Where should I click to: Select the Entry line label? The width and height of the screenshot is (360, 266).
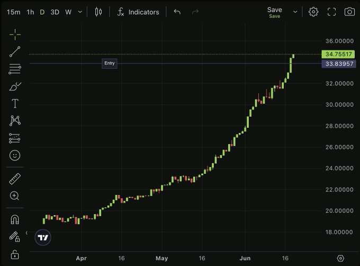pos(110,64)
